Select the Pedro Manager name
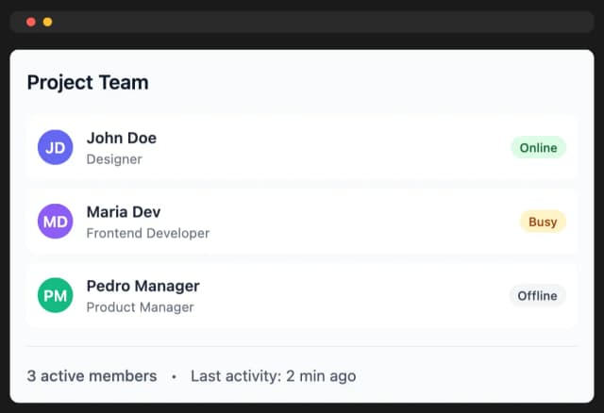604x413 pixels. (143, 286)
